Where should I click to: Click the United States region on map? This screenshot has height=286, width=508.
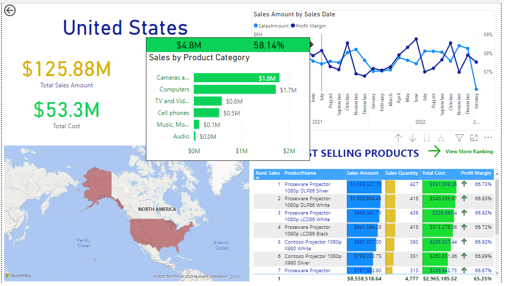(x=159, y=232)
